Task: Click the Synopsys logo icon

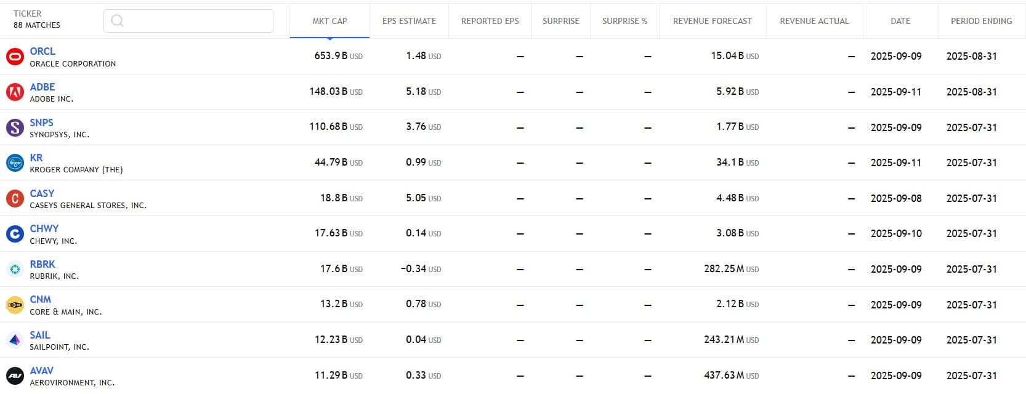Action: click(15, 127)
